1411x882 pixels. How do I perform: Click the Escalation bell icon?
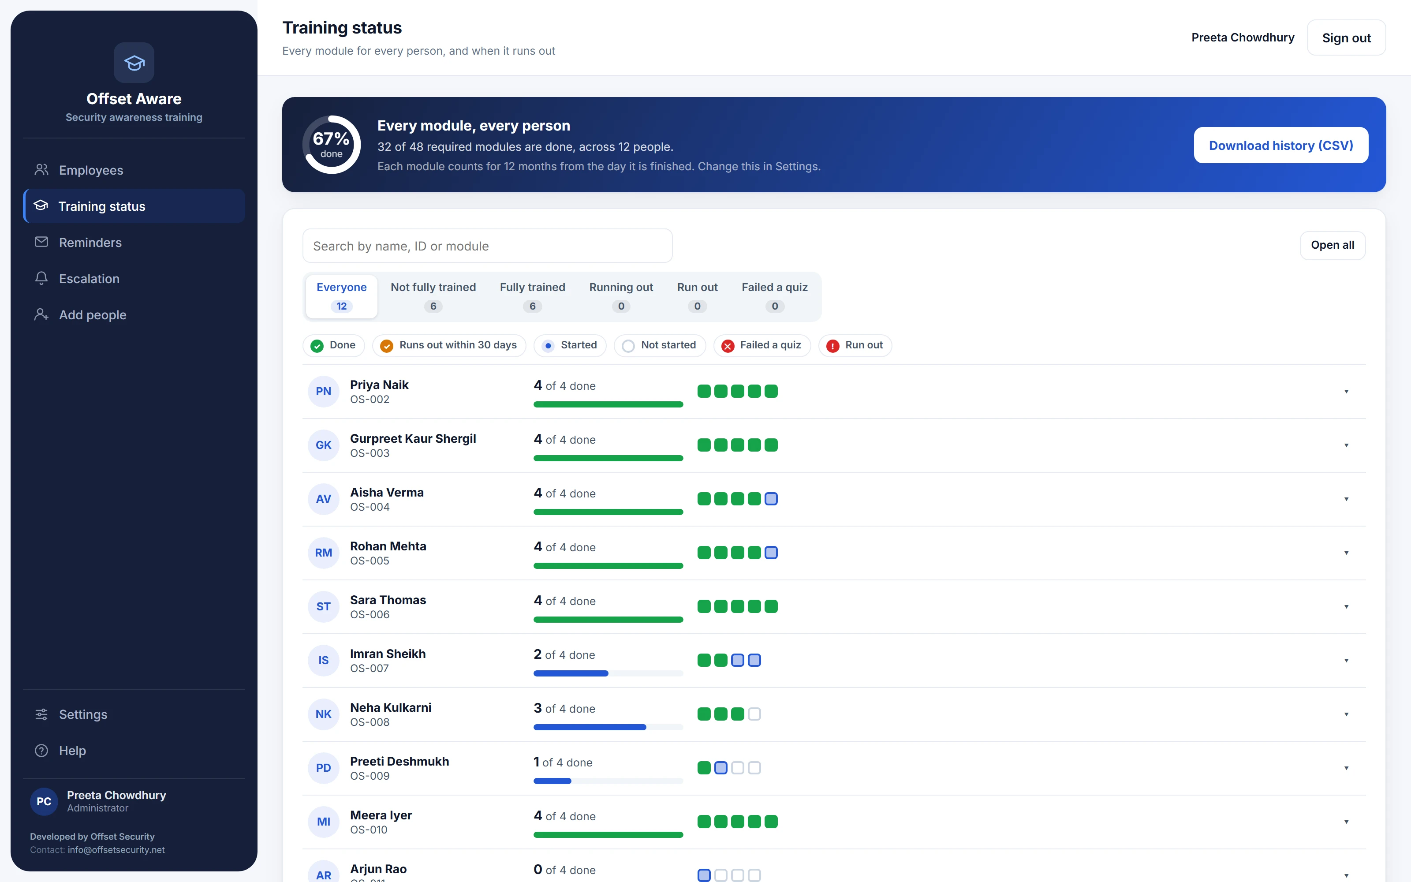(41, 278)
